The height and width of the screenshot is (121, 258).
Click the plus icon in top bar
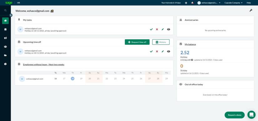click(x=186, y=3)
